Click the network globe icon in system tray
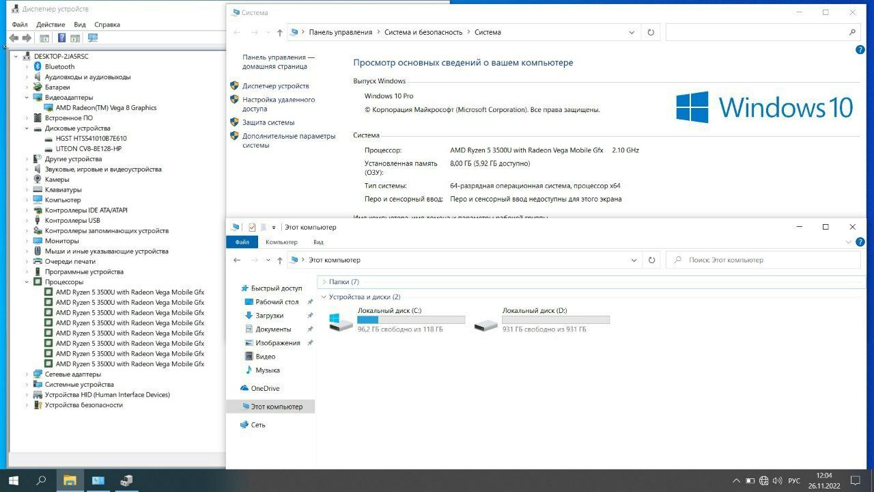 point(764,481)
